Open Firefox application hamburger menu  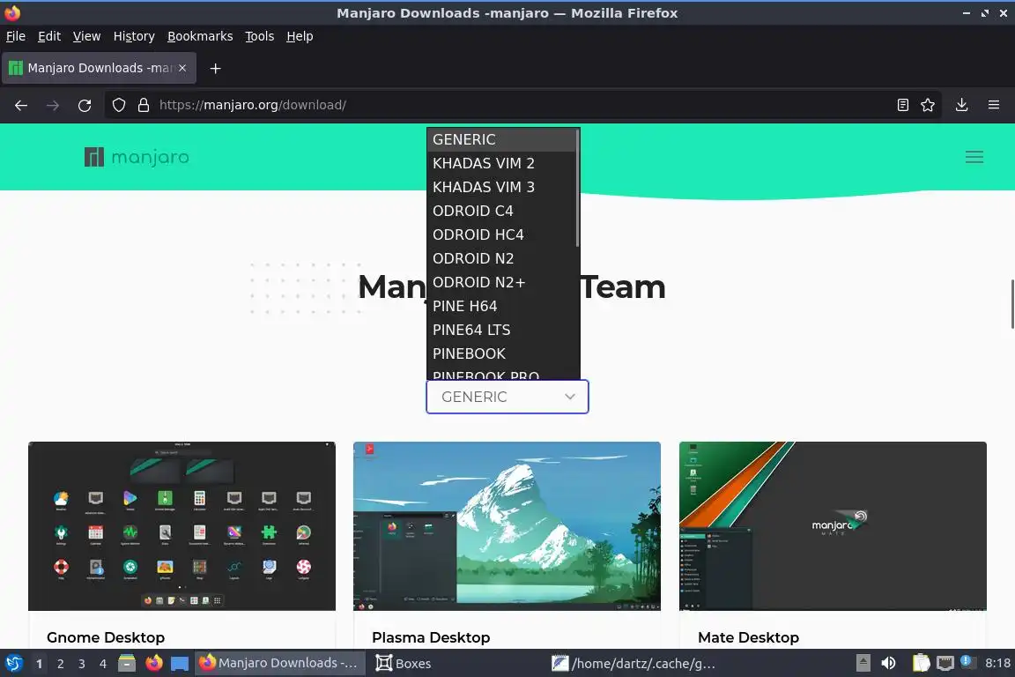pyautogui.click(x=994, y=105)
